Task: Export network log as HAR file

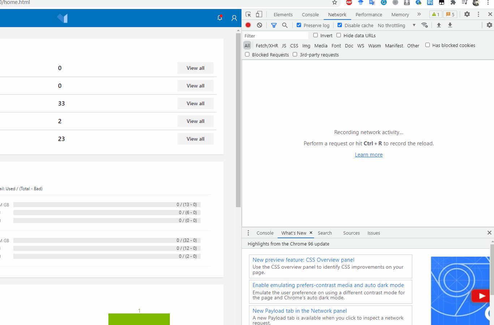Action: [x=450, y=25]
